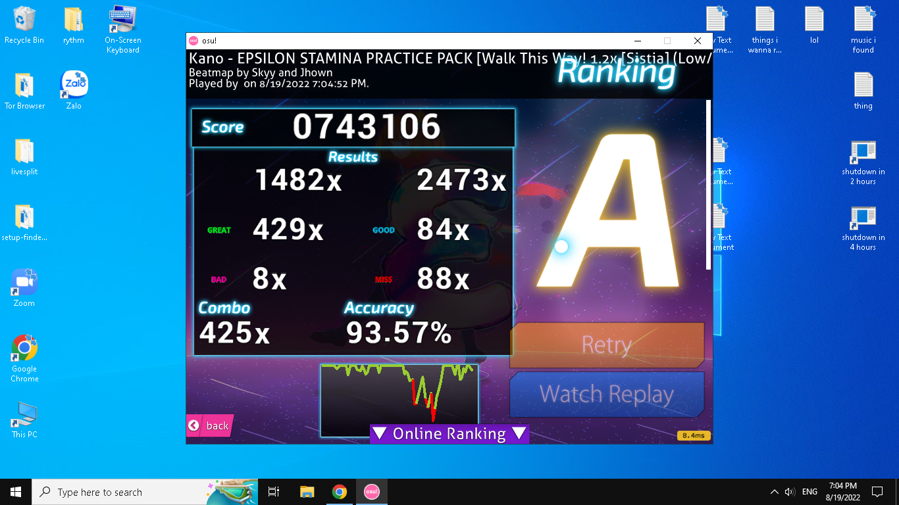Click the 84x good count

pos(443,229)
